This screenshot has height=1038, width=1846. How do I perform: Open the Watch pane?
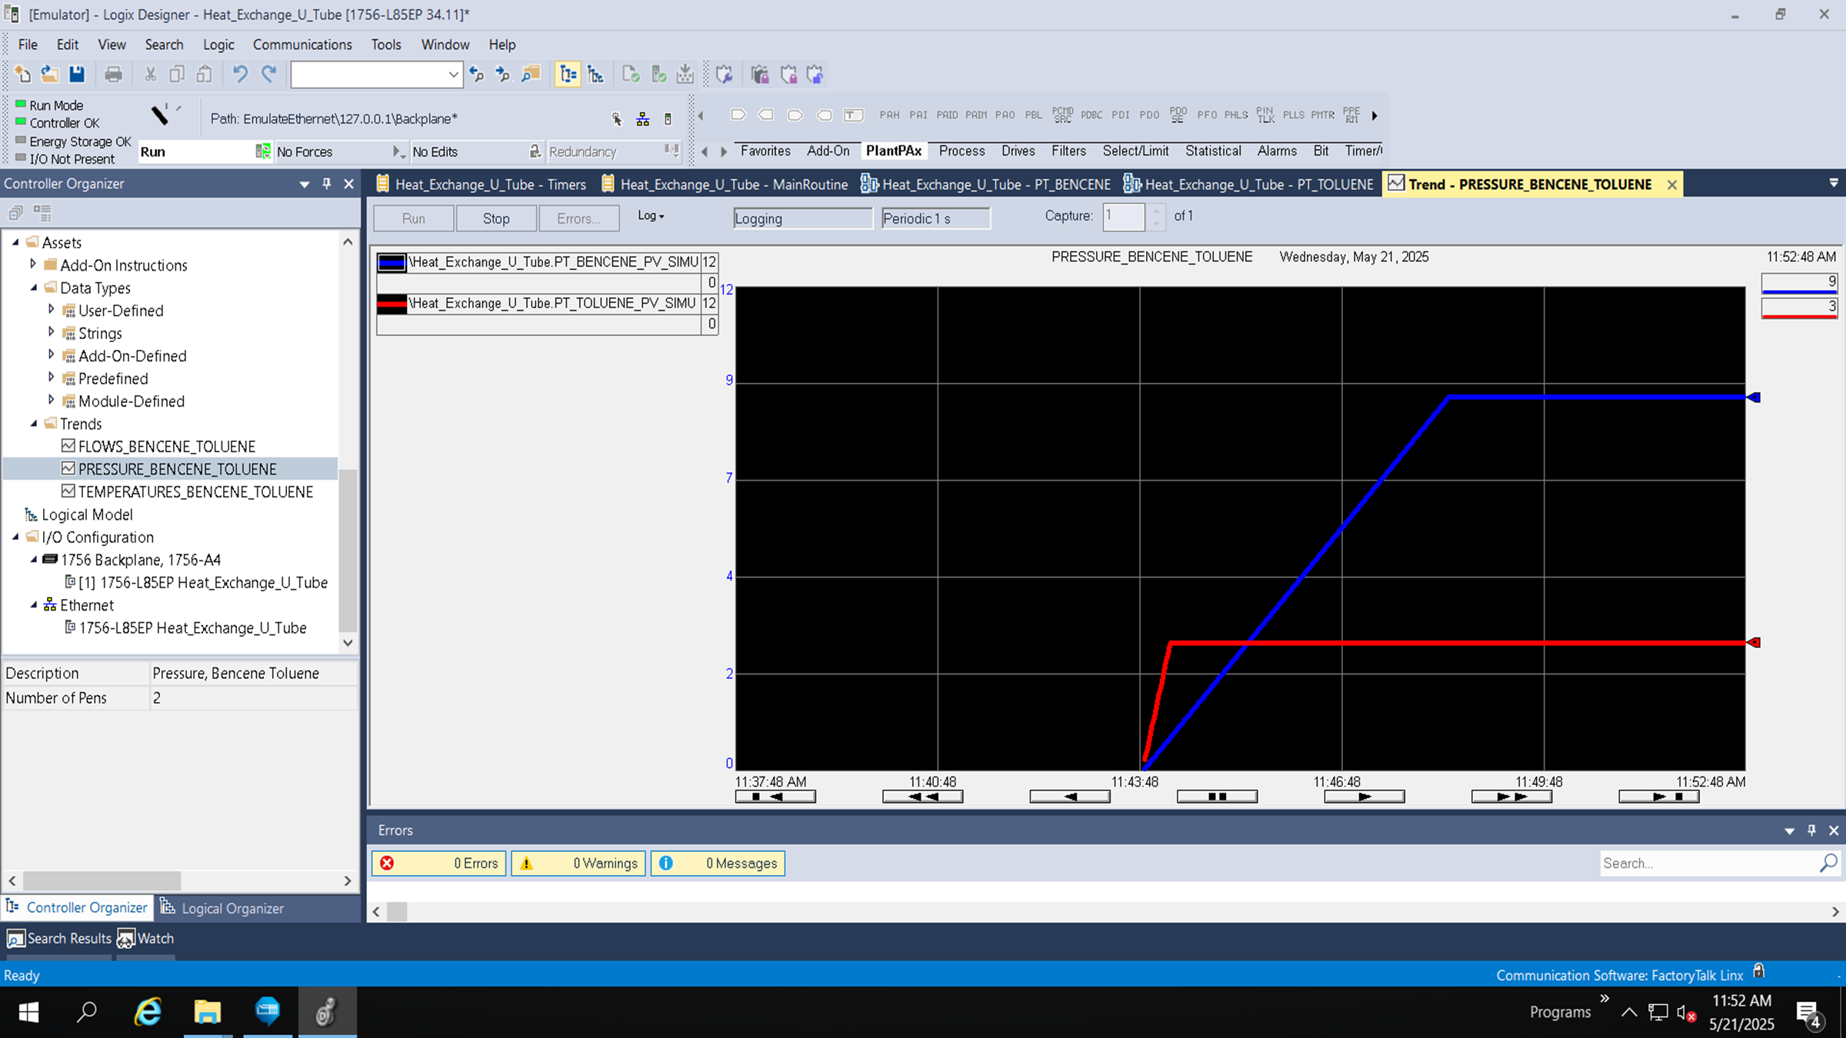pyautogui.click(x=146, y=938)
